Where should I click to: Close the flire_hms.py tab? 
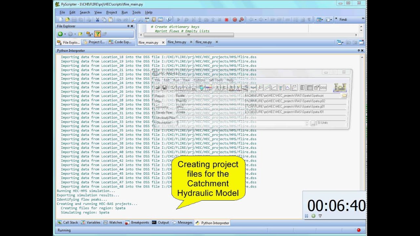(191, 42)
